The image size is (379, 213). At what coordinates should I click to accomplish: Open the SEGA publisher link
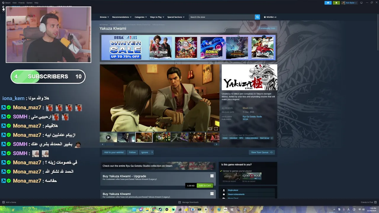(x=245, y=119)
